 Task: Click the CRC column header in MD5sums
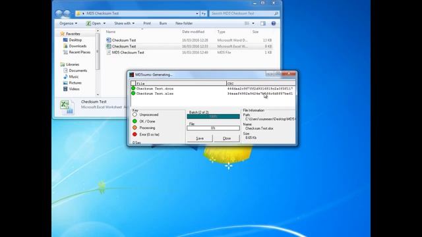(260, 84)
